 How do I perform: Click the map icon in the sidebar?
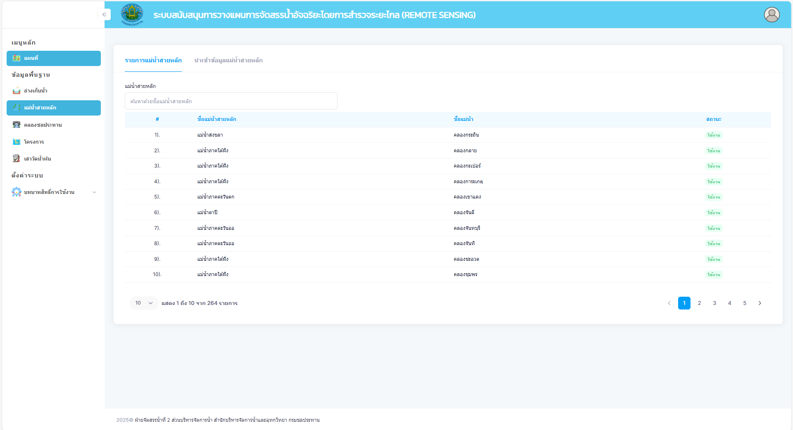click(x=17, y=58)
